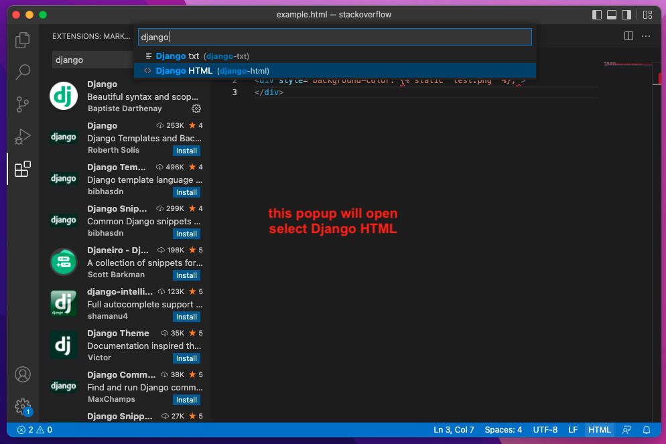The width and height of the screenshot is (666, 444).
Task: Open Source Control view in activity bar
Action: tap(23, 104)
